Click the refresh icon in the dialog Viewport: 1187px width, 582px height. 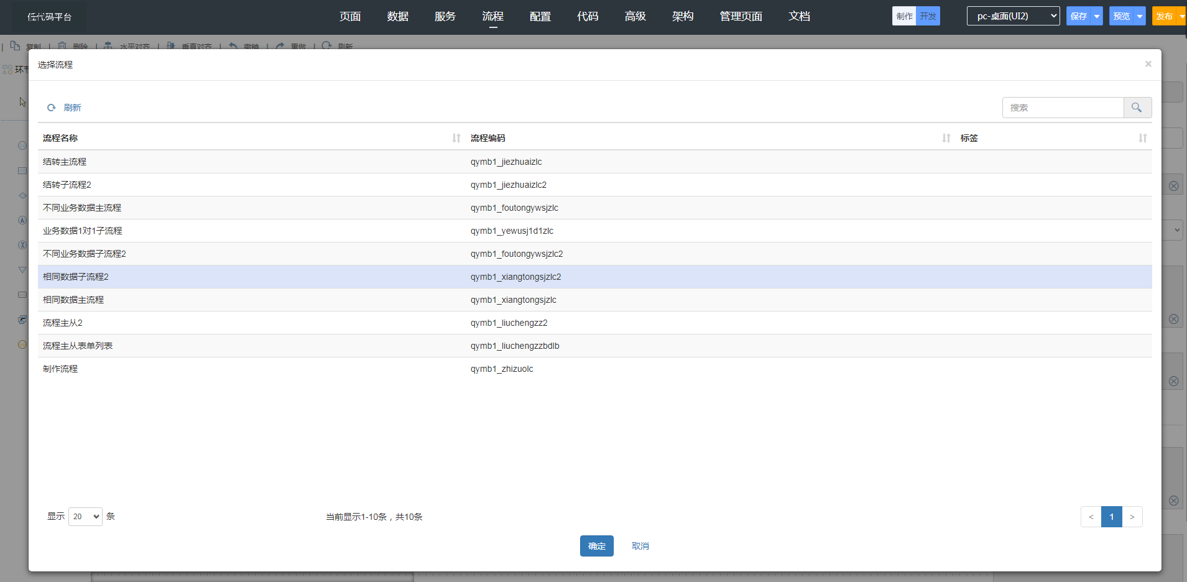(52, 108)
